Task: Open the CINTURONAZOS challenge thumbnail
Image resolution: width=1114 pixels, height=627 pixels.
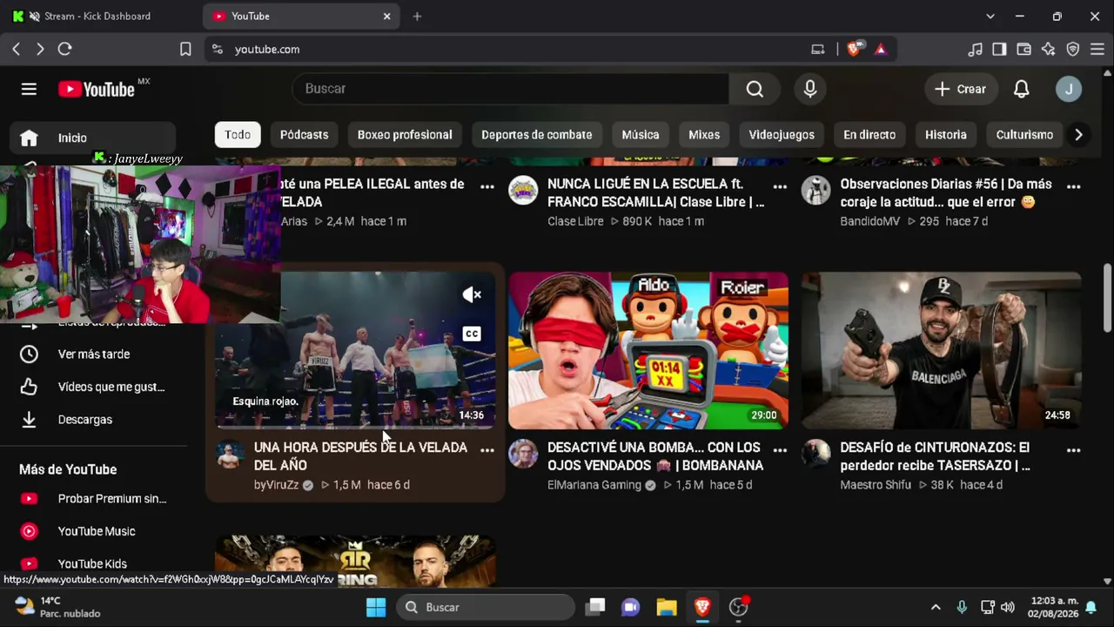Action: pos(942,350)
